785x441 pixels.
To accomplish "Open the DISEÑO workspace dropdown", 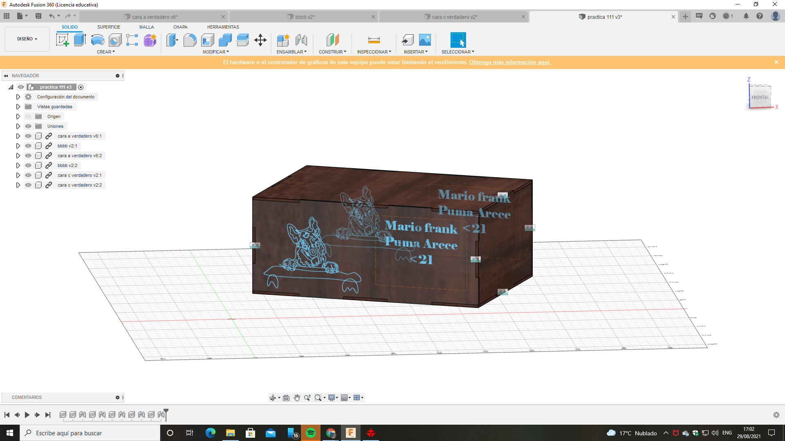I will click(27, 39).
